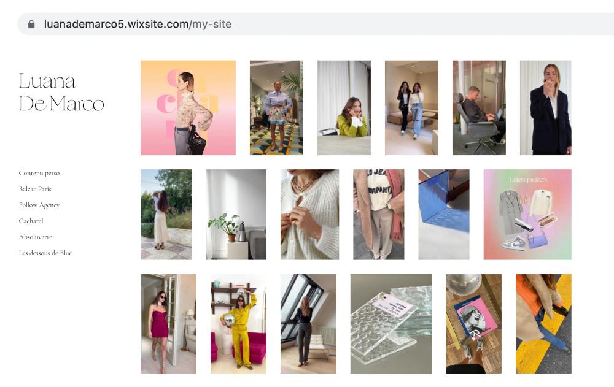Open textured clear glass samples photo
The image size is (614, 387).
point(391,324)
